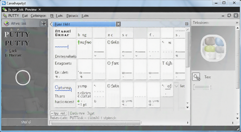This screenshot has width=241, height=132.
Task: Click the resize grip icon at window corner
Action: (x=238, y=129)
